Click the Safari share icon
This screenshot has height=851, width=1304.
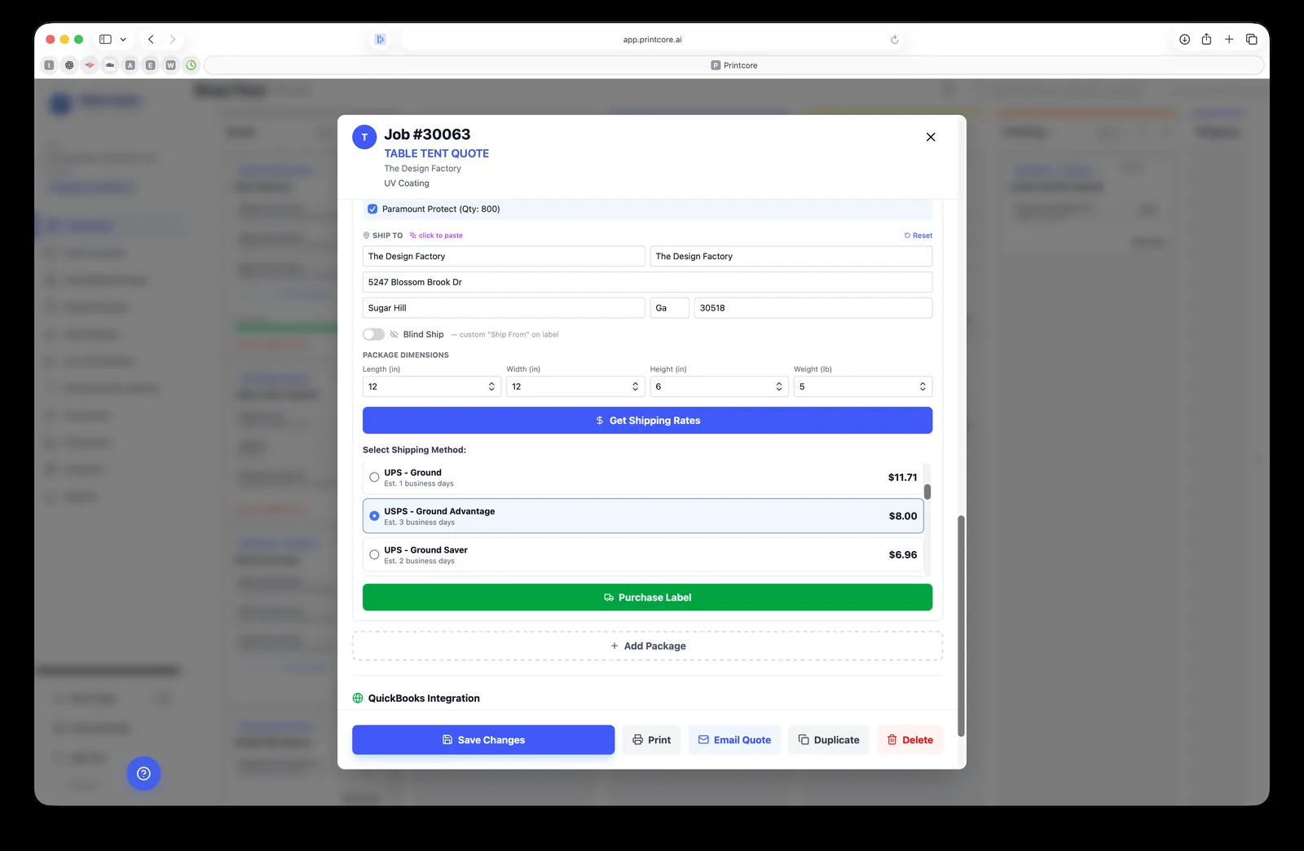pos(1206,39)
